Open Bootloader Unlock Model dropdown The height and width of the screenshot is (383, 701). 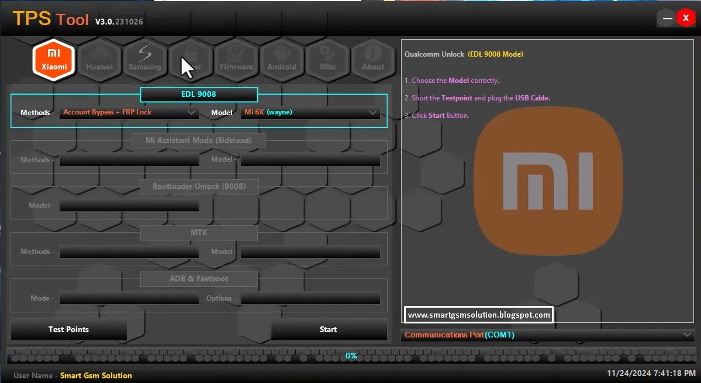129,206
